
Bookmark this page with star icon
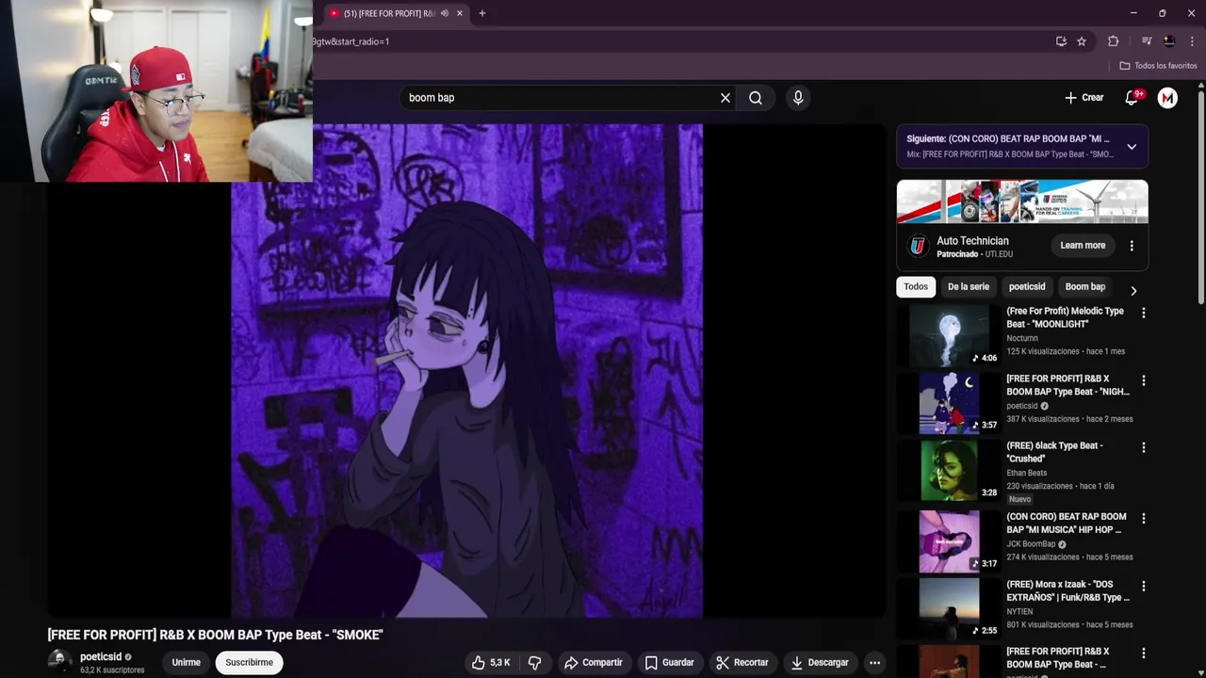(x=1082, y=41)
